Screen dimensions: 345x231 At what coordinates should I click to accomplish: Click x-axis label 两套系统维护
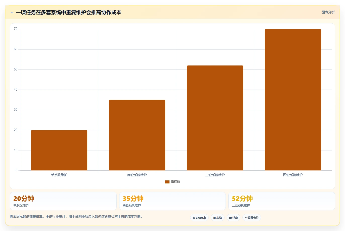click(x=137, y=175)
